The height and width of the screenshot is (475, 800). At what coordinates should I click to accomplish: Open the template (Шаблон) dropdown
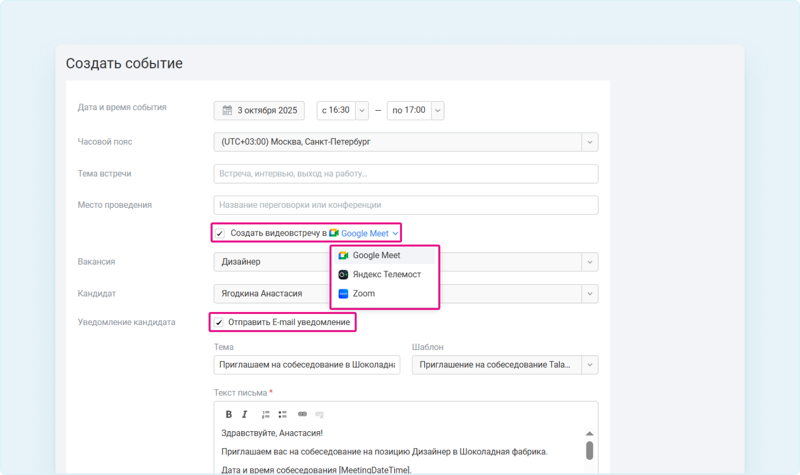tap(589, 365)
